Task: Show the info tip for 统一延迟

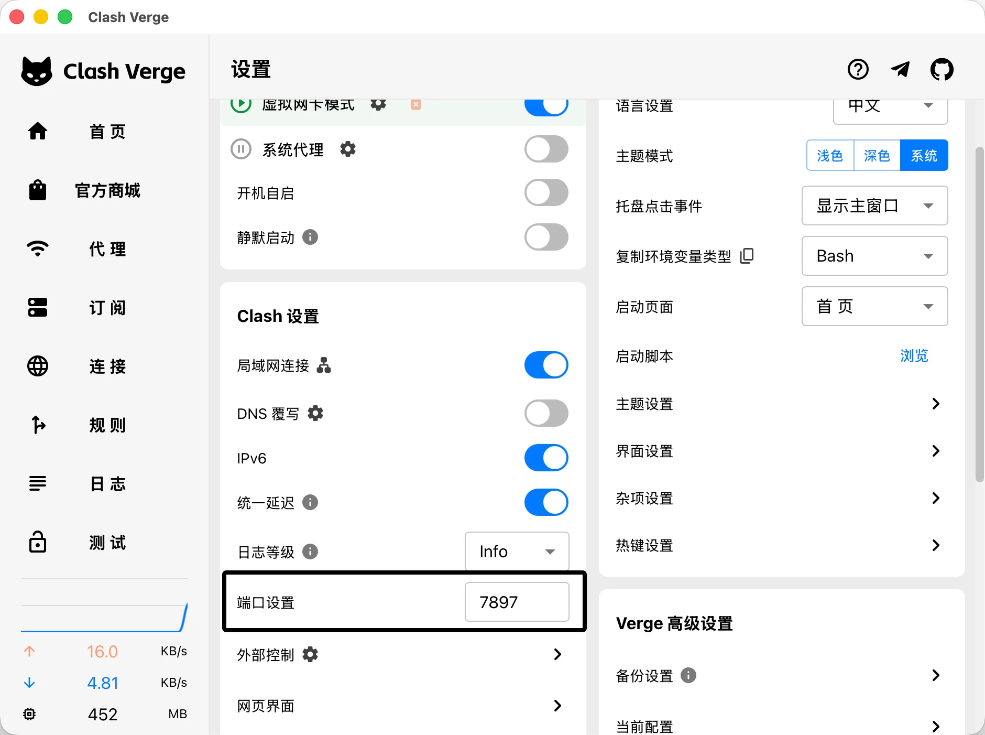Action: point(310,503)
